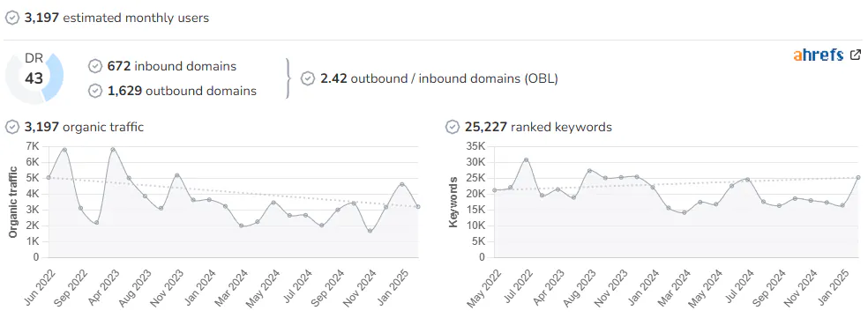
Task: Click "1,629 outbound domains" text
Action: [182, 91]
